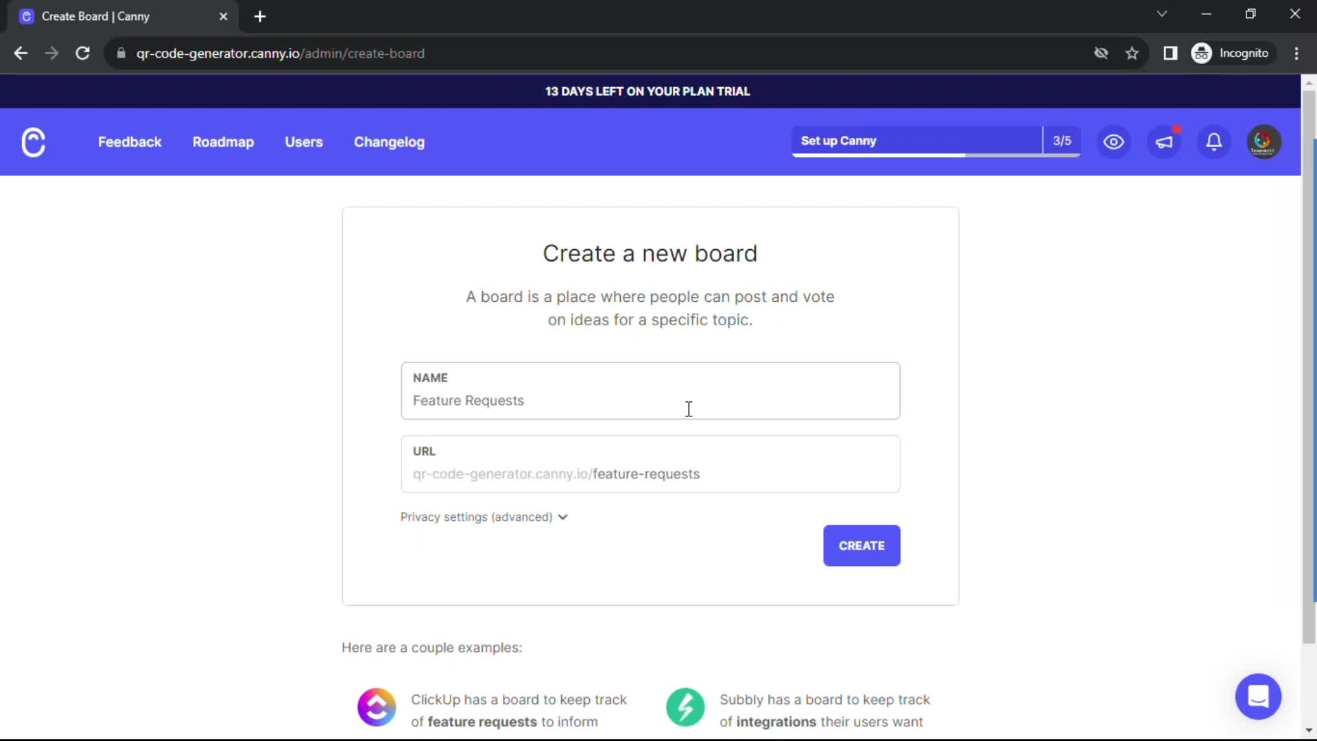The width and height of the screenshot is (1317, 741).
Task: Collapse the browser tab search dropdown
Action: click(x=1162, y=14)
